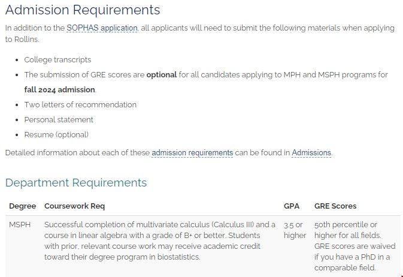The width and height of the screenshot is (403, 277).
Task: Open the SOPHAS application link
Action: coord(102,28)
